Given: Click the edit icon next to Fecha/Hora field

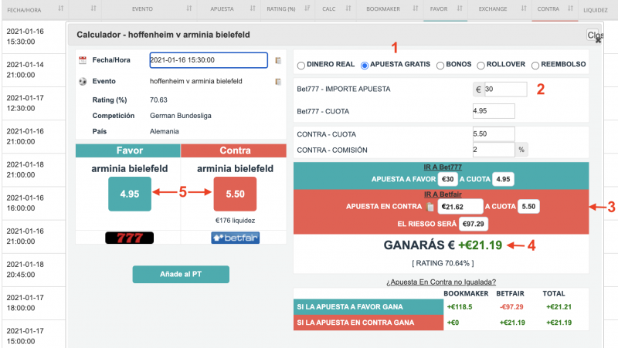Looking at the screenshot, I should pos(278,60).
